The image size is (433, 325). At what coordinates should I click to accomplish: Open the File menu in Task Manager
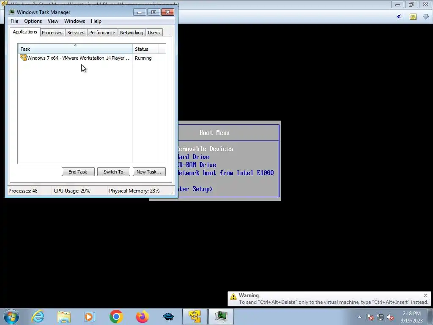(14, 21)
